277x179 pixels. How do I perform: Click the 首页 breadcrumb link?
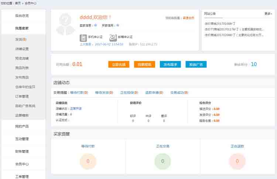pyautogui.click(x=18, y=3)
